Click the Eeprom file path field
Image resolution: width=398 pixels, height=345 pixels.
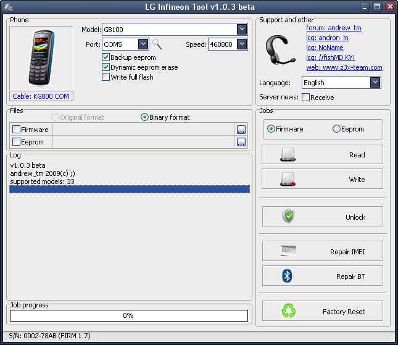[144, 142]
